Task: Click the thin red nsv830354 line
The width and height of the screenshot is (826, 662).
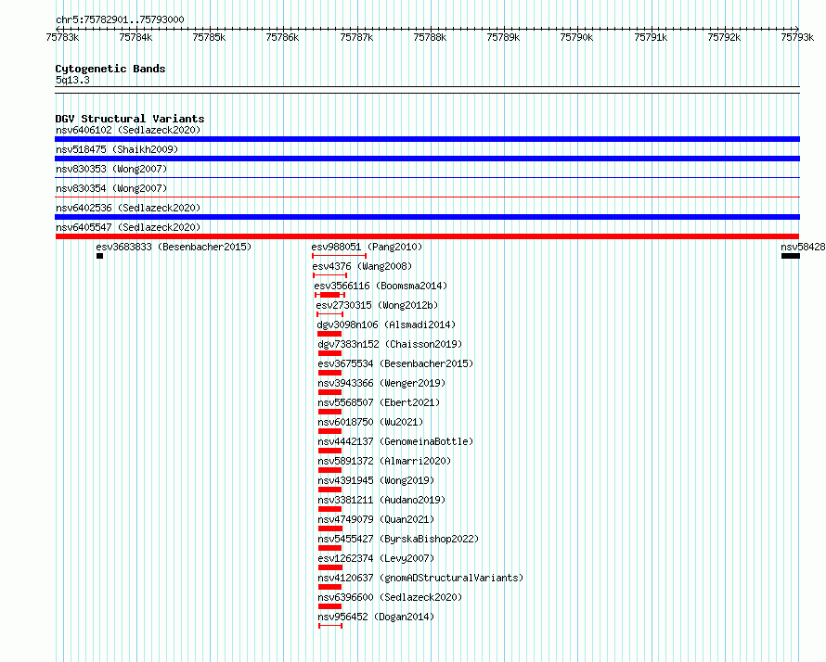Action: [427, 197]
